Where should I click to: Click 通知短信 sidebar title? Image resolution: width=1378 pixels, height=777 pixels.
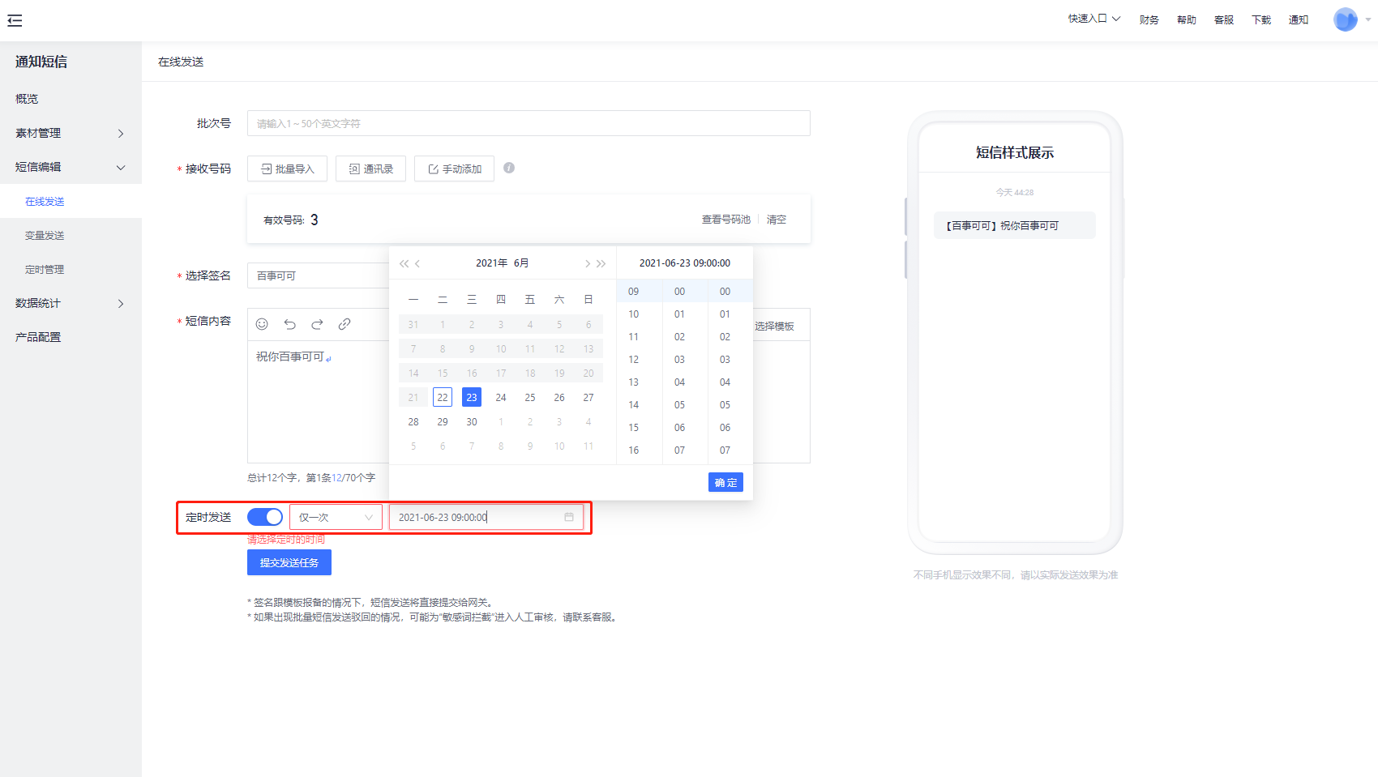[x=41, y=62]
